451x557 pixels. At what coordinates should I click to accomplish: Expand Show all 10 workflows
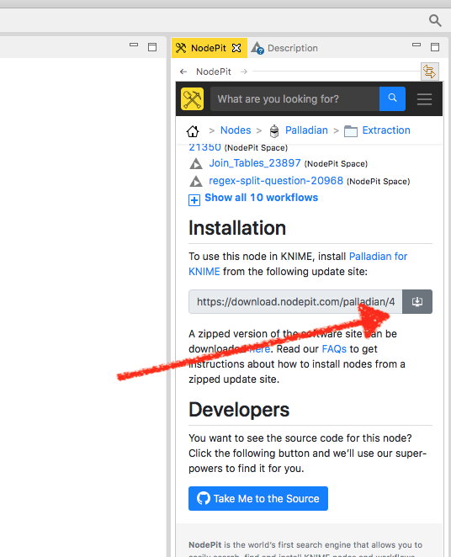click(x=262, y=198)
